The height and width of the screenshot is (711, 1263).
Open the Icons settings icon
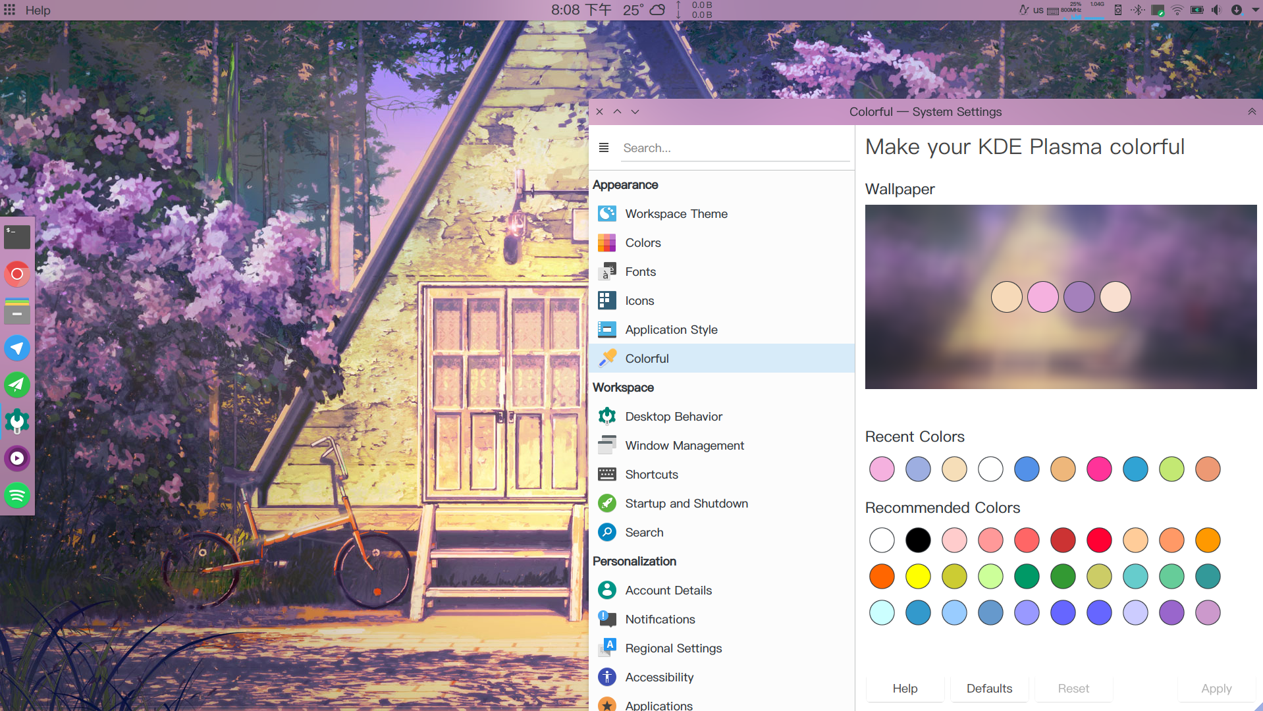pos(606,301)
